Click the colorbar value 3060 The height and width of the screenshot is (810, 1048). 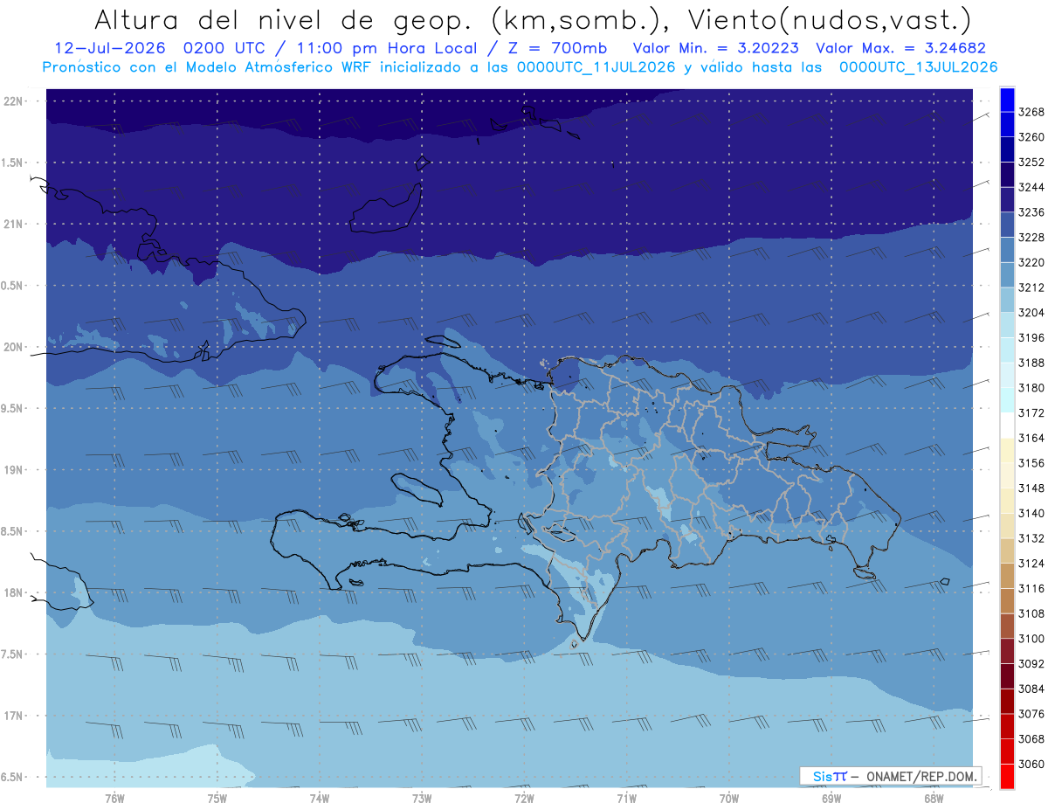(x=1031, y=764)
